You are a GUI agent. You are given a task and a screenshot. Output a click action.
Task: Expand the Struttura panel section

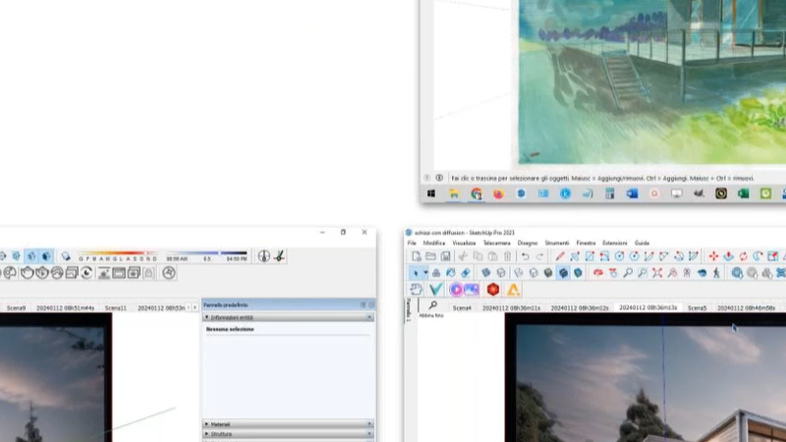222,433
